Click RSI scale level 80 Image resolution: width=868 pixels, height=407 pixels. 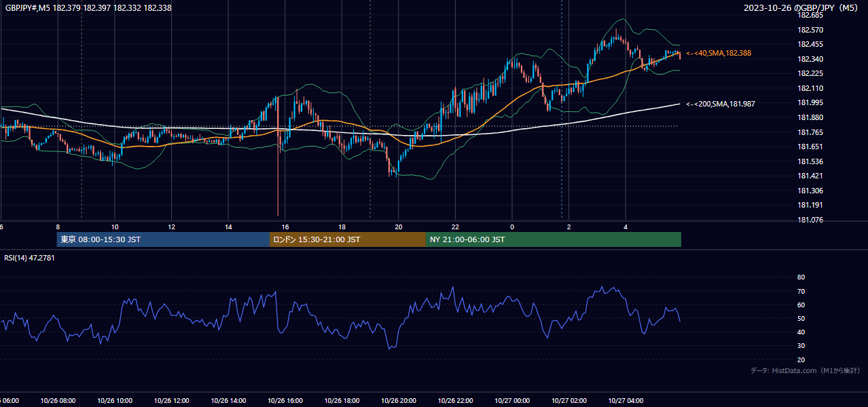pyautogui.click(x=801, y=277)
